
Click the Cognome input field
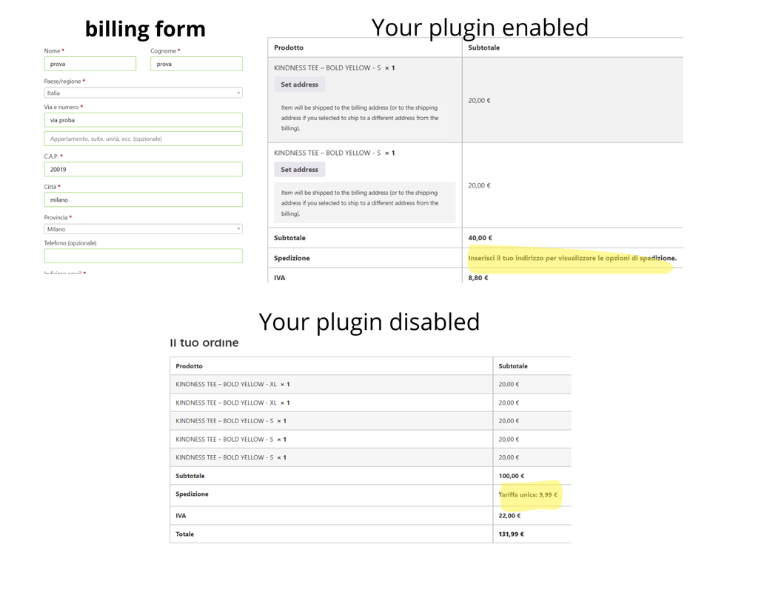pyautogui.click(x=196, y=64)
